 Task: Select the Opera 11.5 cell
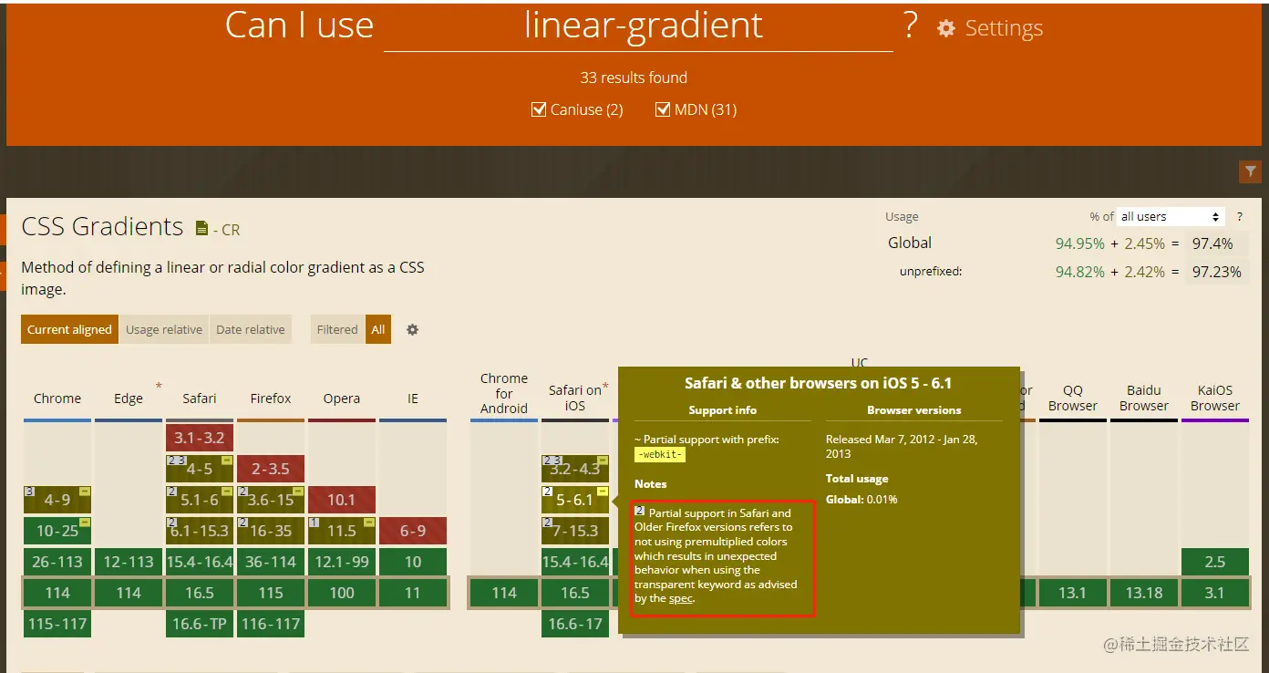pyautogui.click(x=342, y=531)
